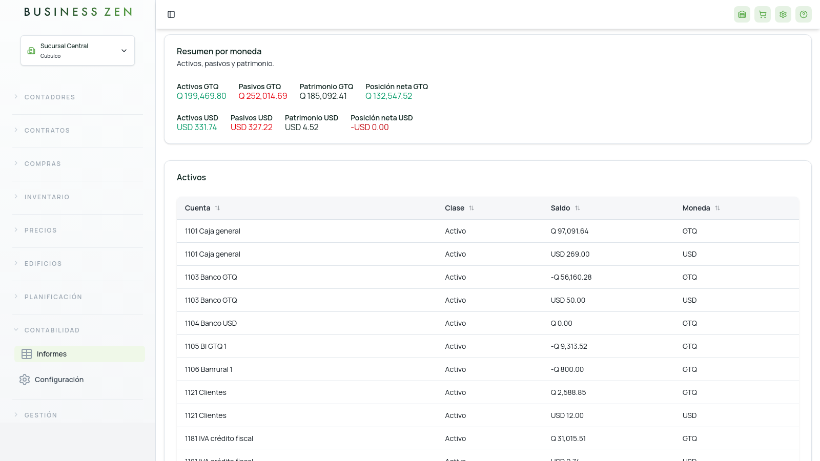Open the Configuración menu item
Viewport: 820px width, 461px height.
(79, 380)
